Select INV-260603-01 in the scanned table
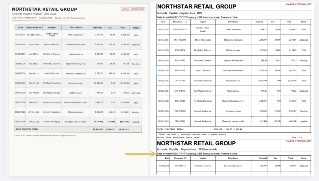 (34, 35)
